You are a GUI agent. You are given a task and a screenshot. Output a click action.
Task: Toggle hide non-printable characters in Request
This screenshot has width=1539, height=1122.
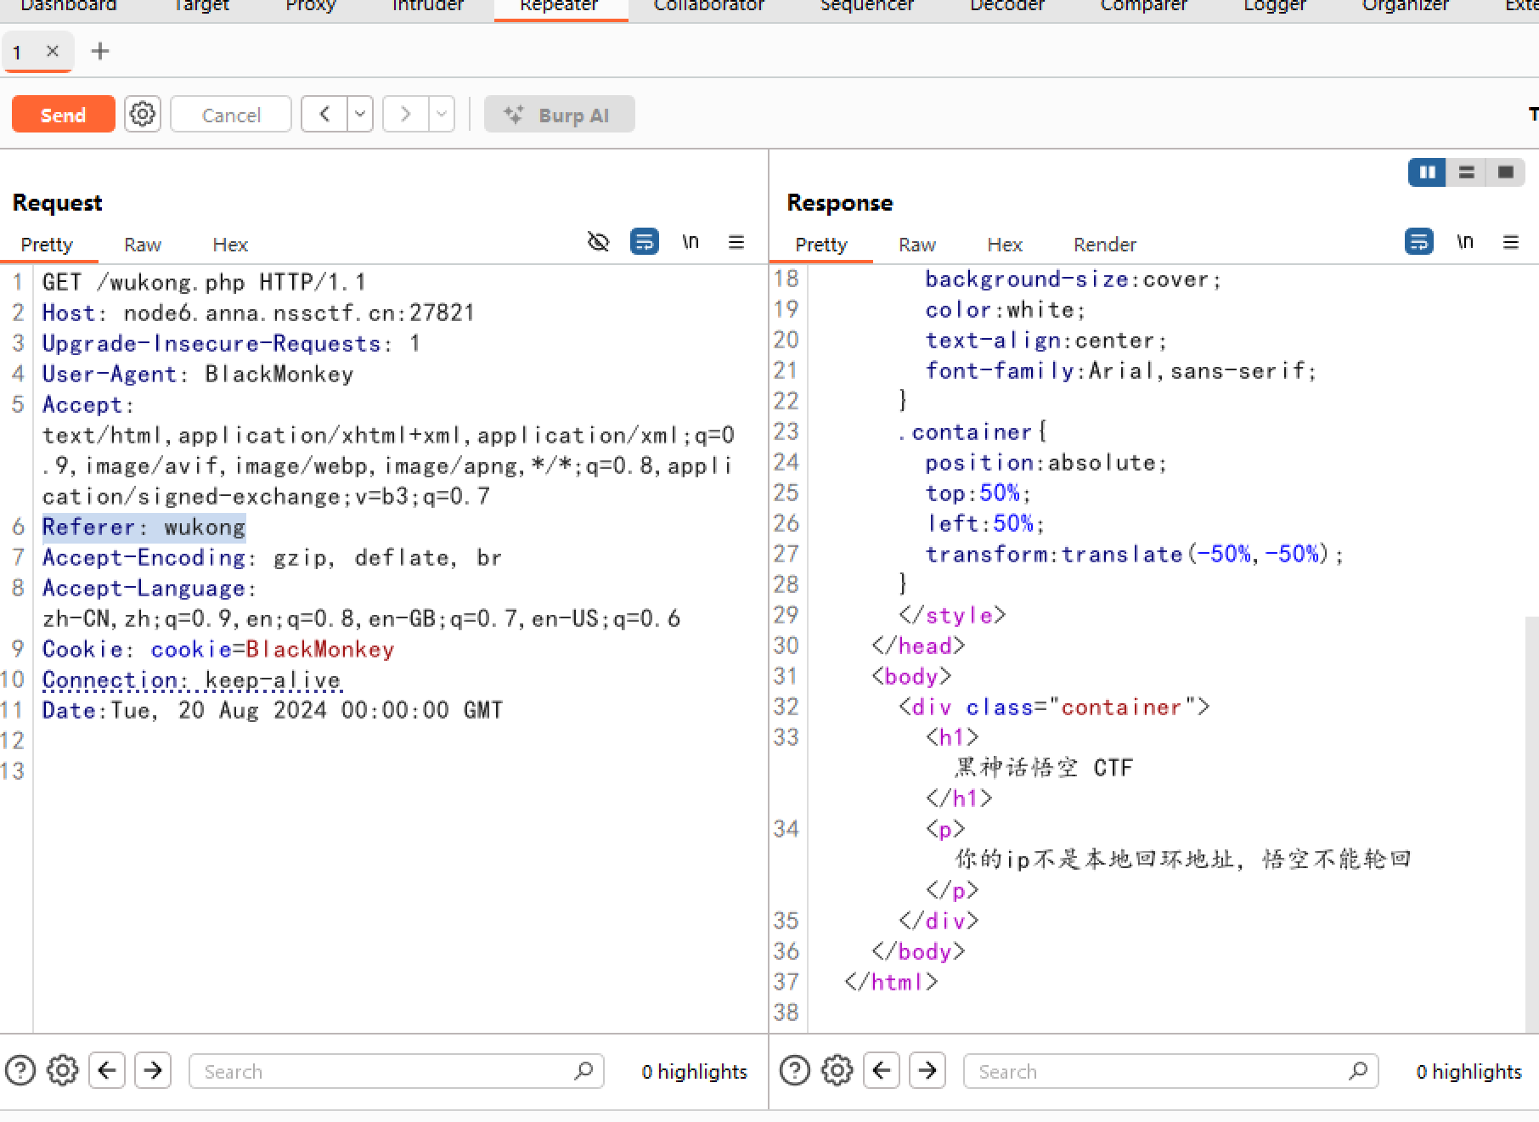click(x=599, y=242)
